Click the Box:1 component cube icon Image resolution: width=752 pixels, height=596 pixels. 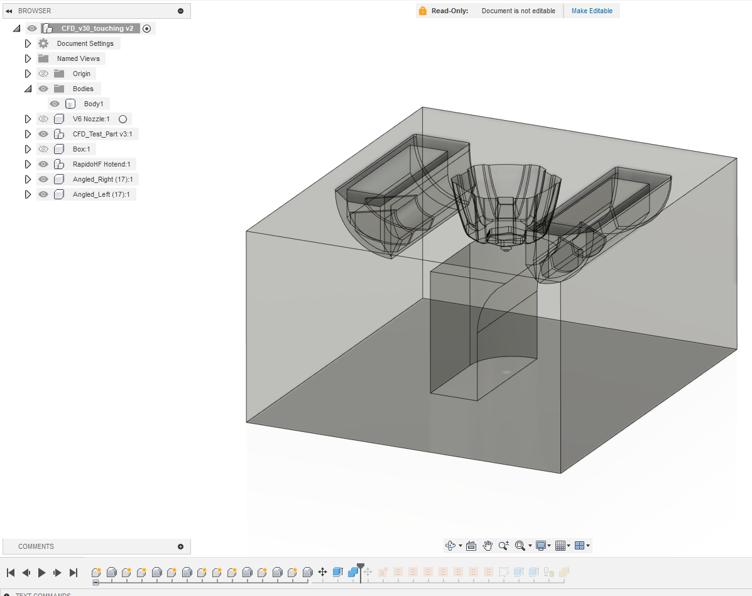point(59,149)
